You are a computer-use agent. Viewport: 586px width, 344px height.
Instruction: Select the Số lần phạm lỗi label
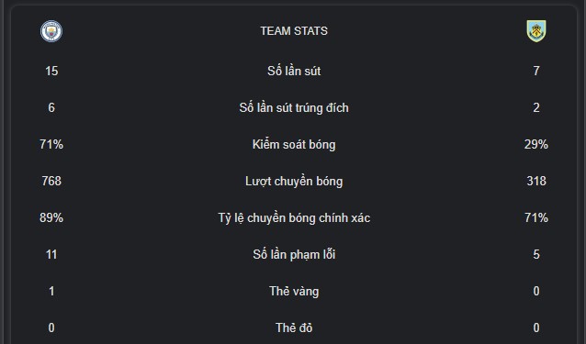coord(294,254)
